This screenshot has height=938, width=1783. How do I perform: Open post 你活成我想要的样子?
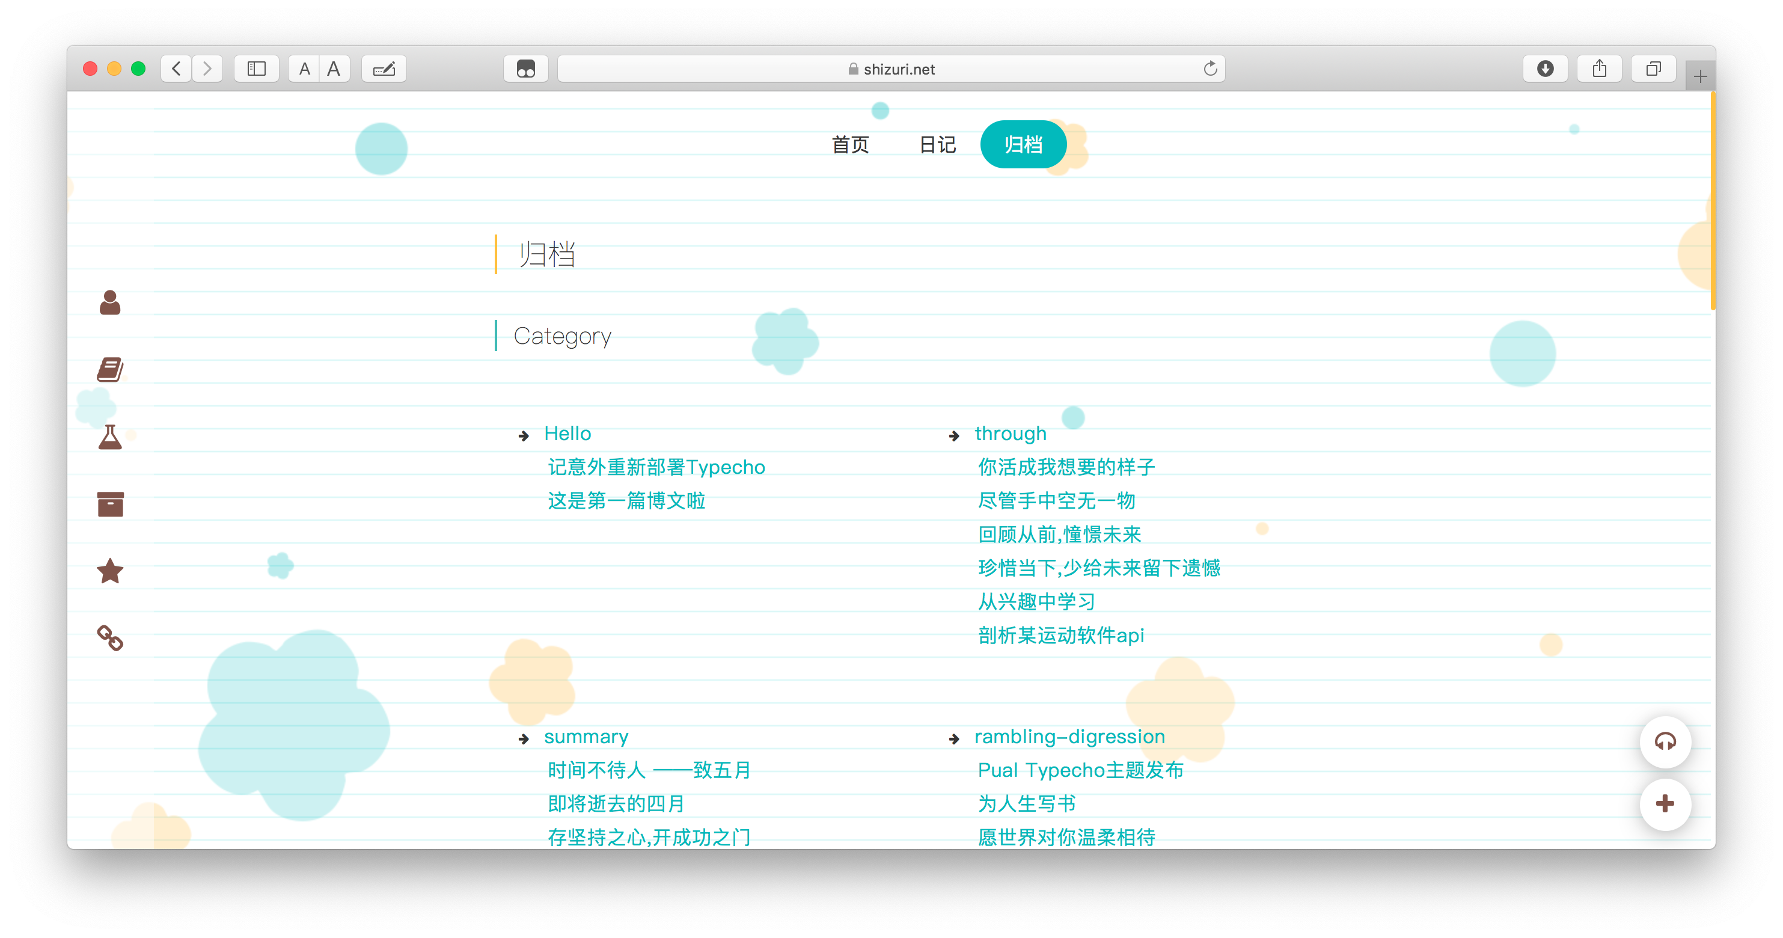pyautogui.click(x=1066, y=467)
